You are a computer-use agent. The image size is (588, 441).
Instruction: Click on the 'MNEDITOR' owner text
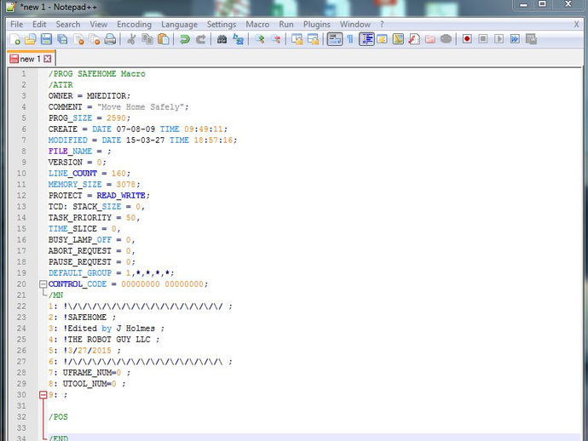coord(107,96)
